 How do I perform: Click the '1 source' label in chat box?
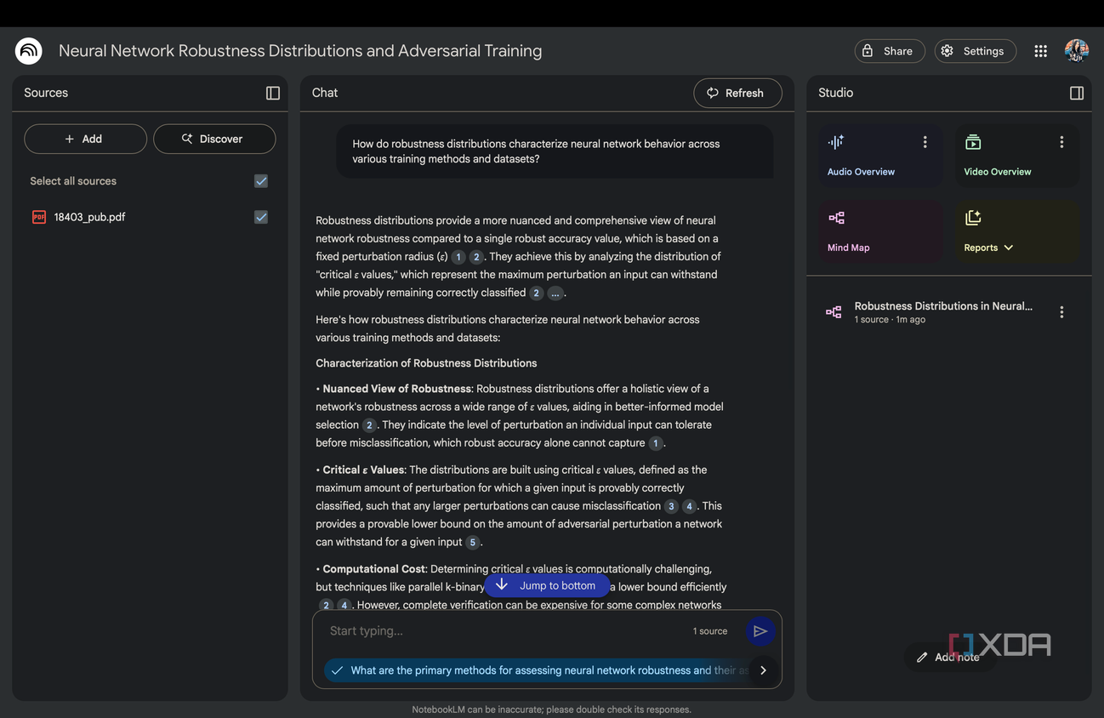tap(709, 631)
